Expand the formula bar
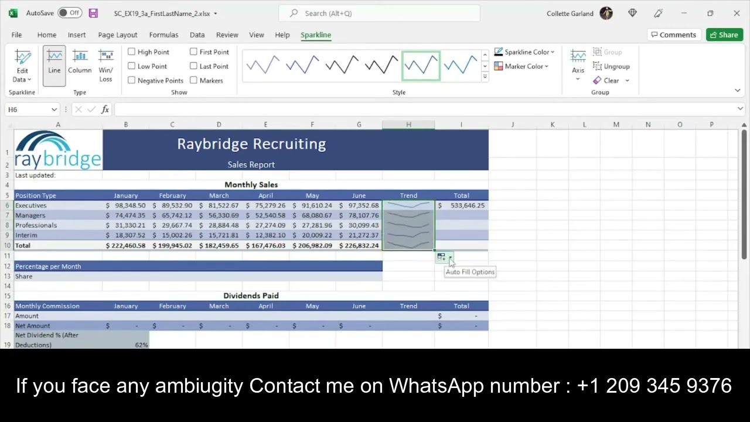Image resolution: width=750 pixels, height=422 pixels. pyautogui.click(x=740, y=109)
